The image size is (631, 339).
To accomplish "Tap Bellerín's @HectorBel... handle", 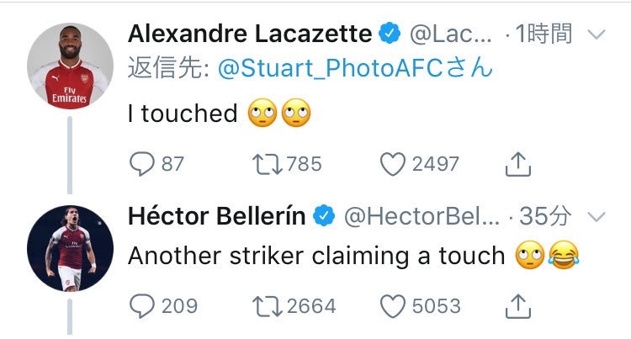I will [422, 217].
